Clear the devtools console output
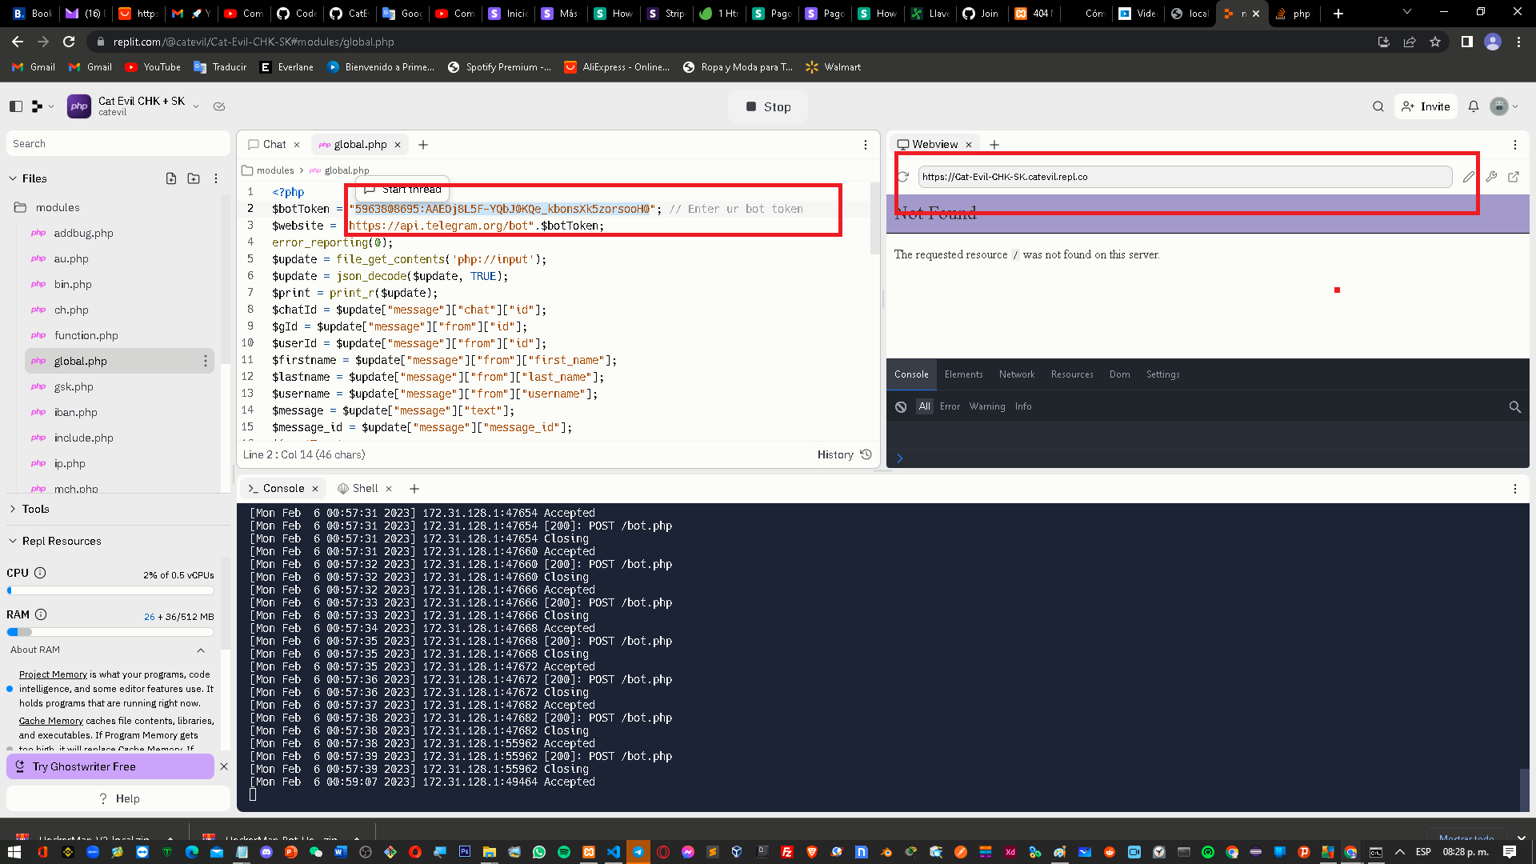Image resolution: width=1536 pixels, height=864 pixels. click(x=901, y=406)
